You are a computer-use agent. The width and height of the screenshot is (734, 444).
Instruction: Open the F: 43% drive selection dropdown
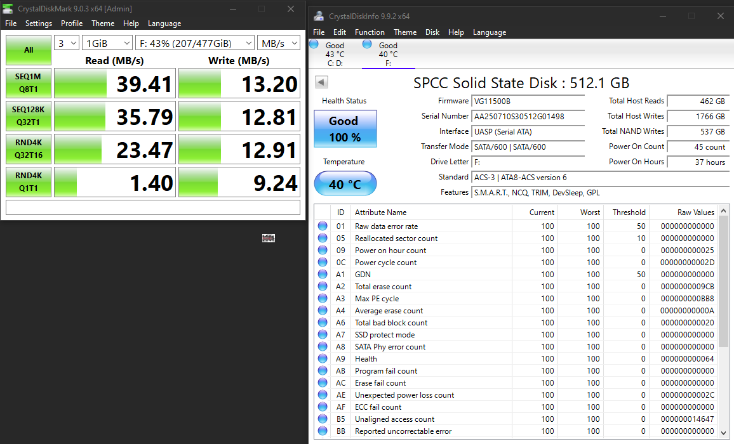pos(195,43)
